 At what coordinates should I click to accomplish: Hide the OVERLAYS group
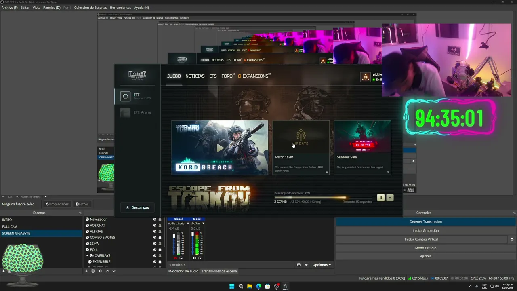coord(154,256)
